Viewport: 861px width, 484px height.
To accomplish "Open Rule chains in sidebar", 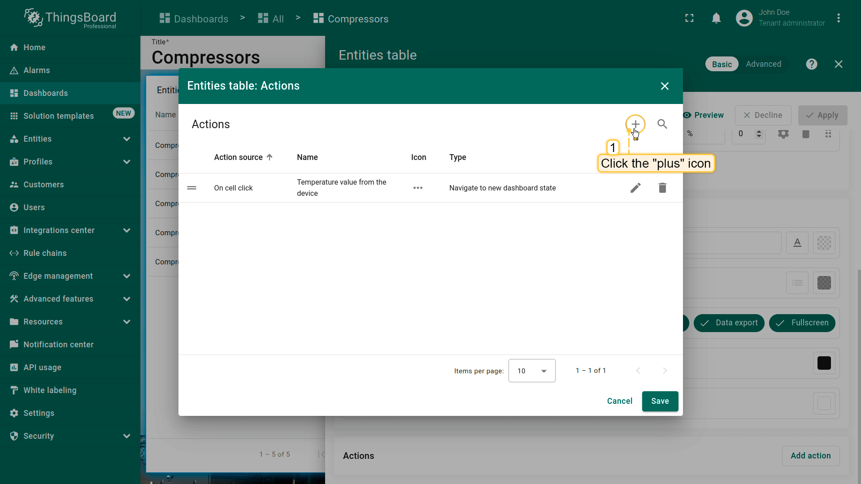I will click(45, 253).
